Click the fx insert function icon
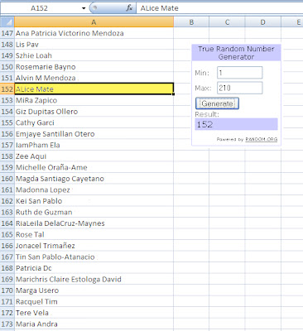303x331 pixels. coord(129,8)
